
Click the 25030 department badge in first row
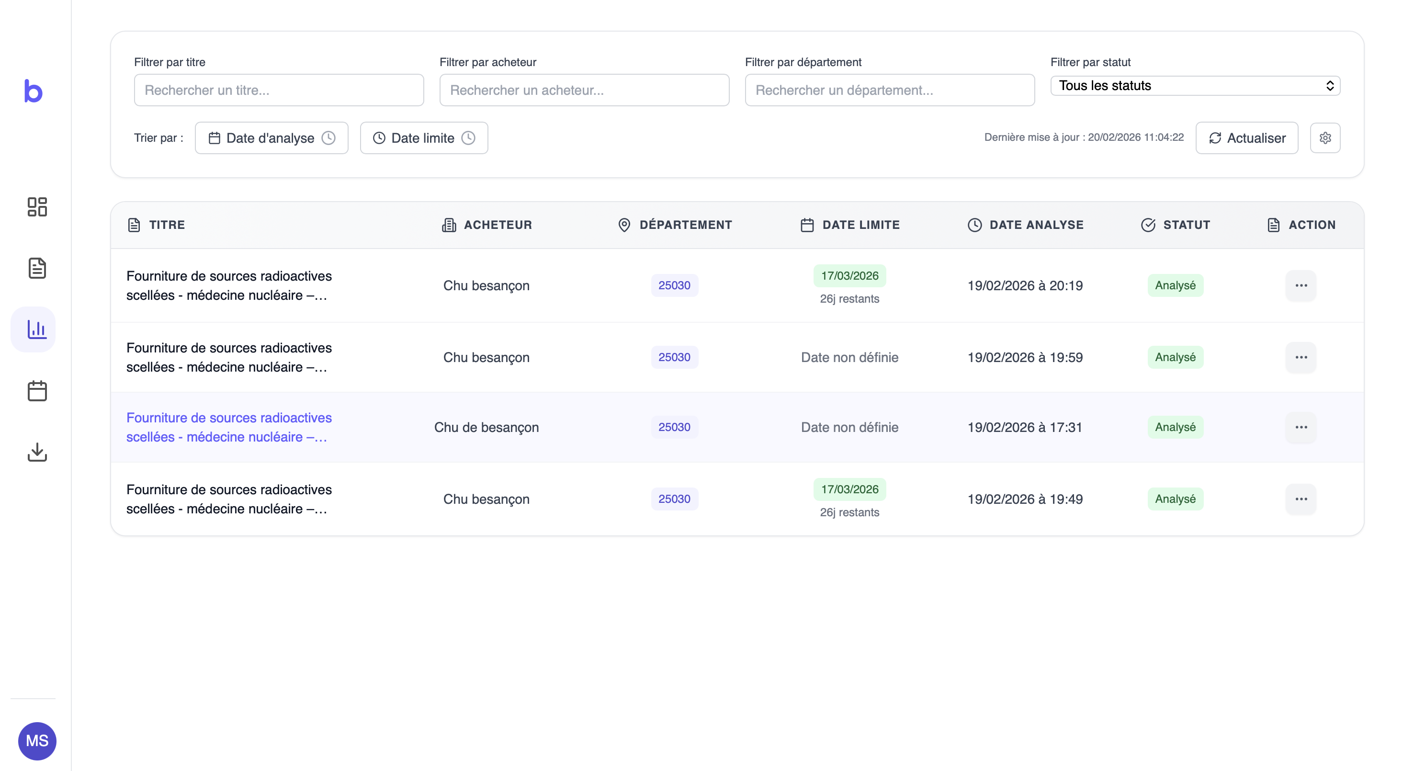click(674, 285)
